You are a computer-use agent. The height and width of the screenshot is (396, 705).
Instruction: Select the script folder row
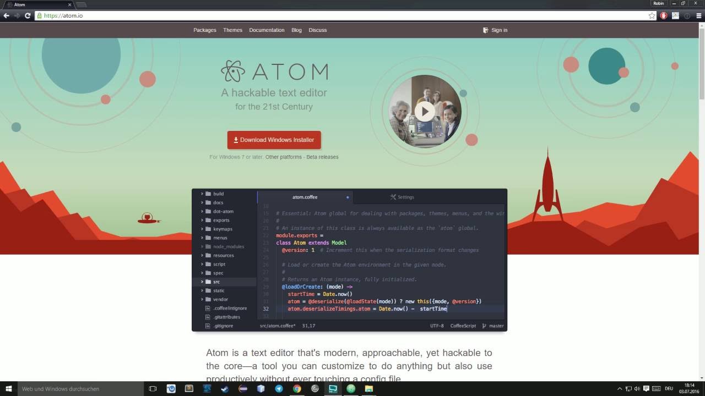[x=224, y=264]
